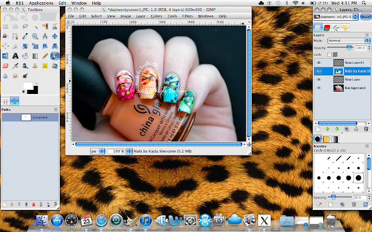Select the Blur/Sharpen droplet tool
The image size is (372, 232).
pyautogui.click(x=5, y=76)
